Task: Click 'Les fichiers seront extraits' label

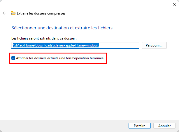Action: pos(44,38)
